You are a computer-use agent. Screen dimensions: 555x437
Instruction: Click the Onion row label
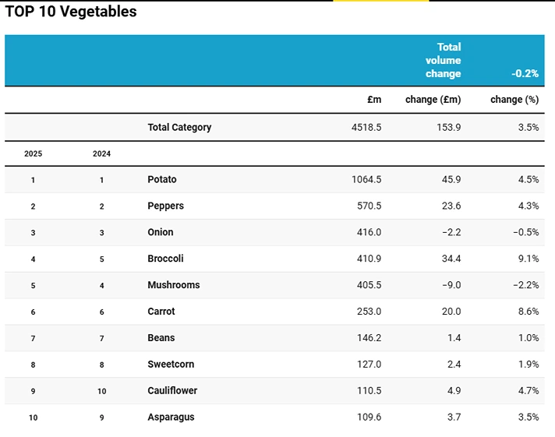click(161, 232)
